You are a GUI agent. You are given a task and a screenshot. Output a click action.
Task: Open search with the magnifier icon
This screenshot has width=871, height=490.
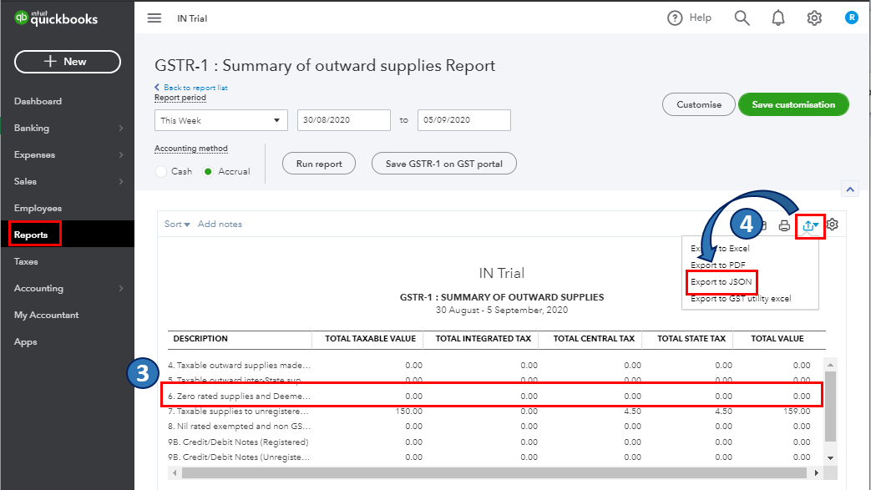(742, 18)
